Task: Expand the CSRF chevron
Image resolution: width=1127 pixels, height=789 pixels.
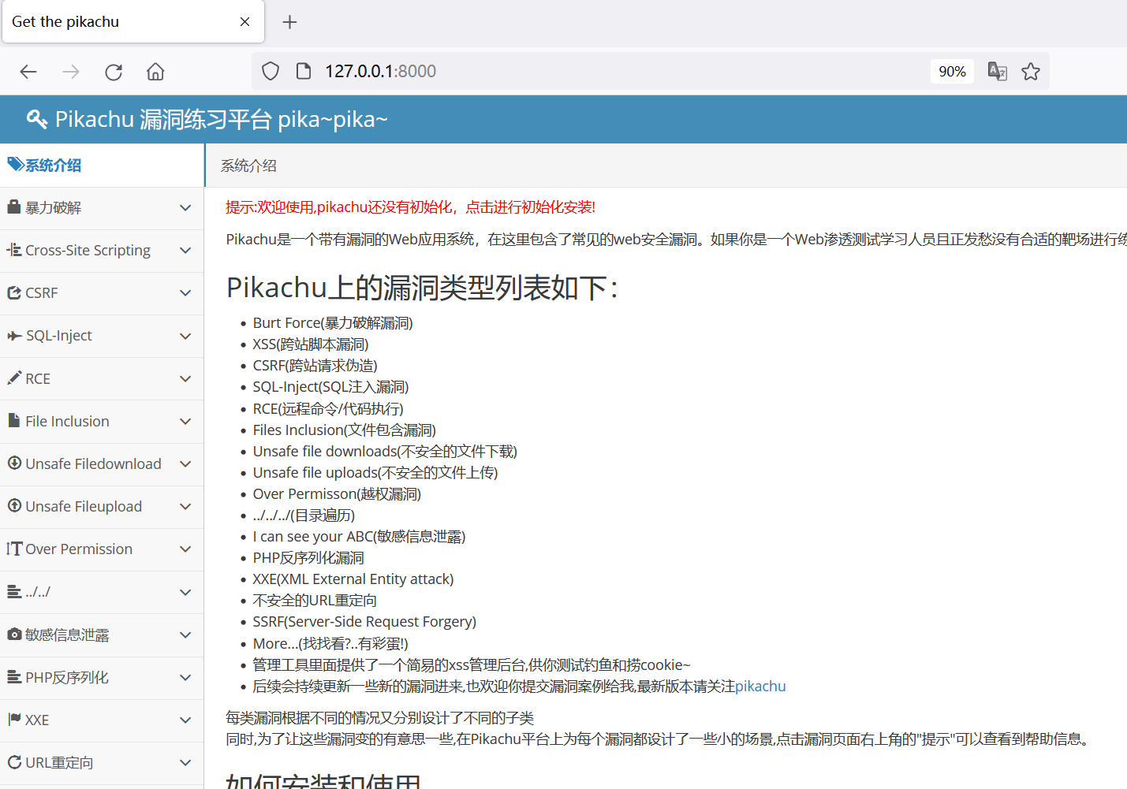Action: tap(185, 293)
